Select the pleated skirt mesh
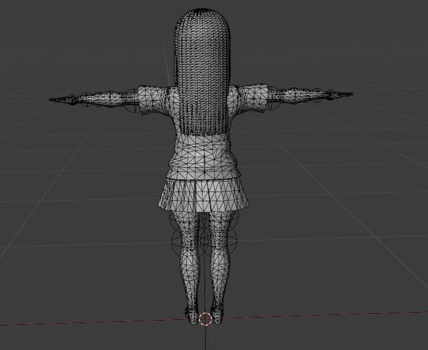Image resolution: width=428 pixels, height=350 pixels. (x=203, y=194)
